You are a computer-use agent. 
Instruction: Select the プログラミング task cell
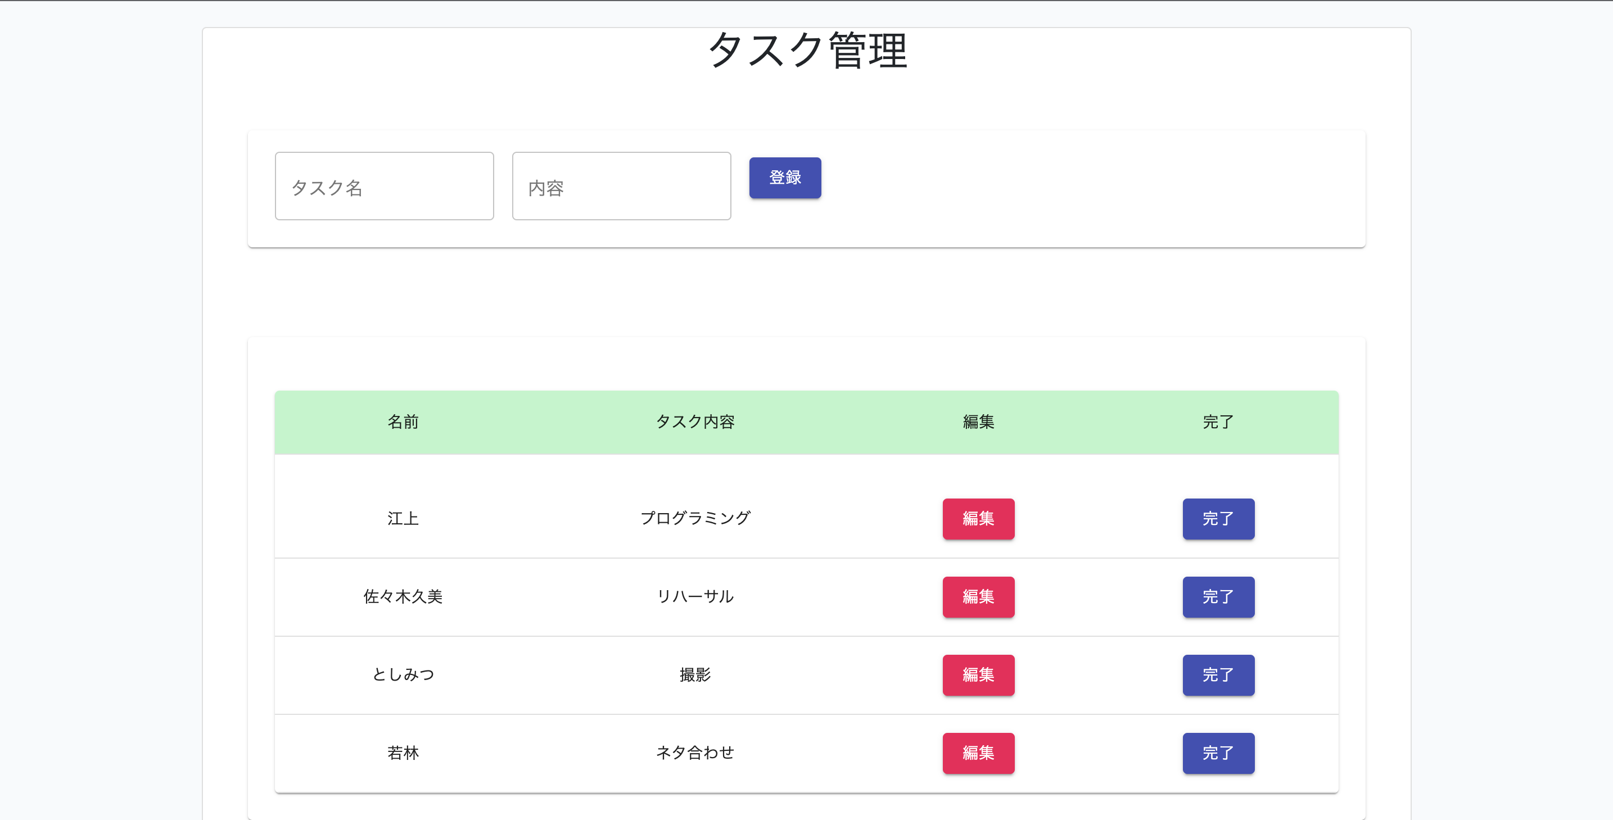pyautogui.click(x=695, y=518)
